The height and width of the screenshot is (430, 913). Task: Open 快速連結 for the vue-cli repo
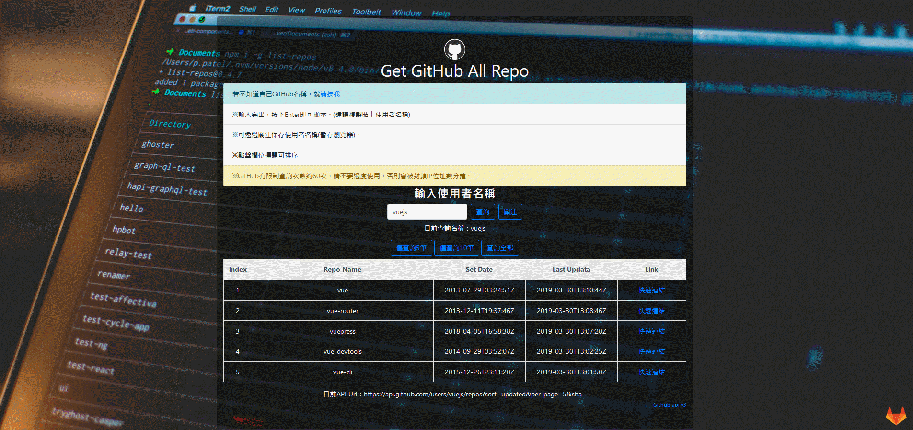(x=651, y=372)
